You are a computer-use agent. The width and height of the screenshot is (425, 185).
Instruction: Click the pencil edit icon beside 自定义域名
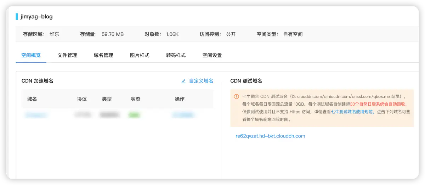pos(183,81)
